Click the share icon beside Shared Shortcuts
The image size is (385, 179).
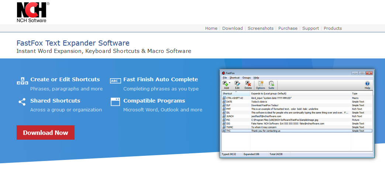pos(22,102)
